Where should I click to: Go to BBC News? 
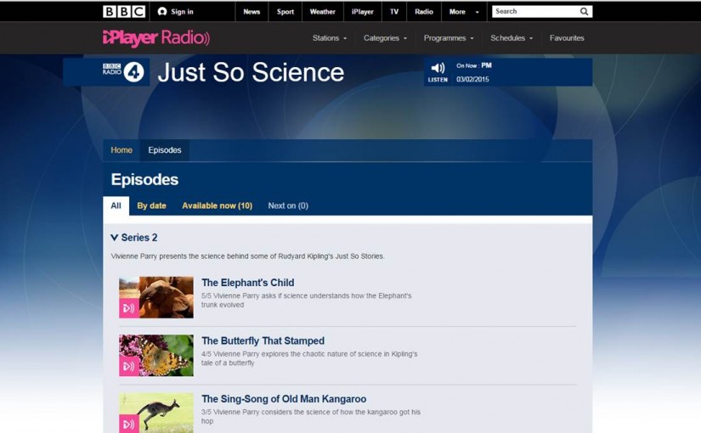pyautogui.click(x=252, y=12)
